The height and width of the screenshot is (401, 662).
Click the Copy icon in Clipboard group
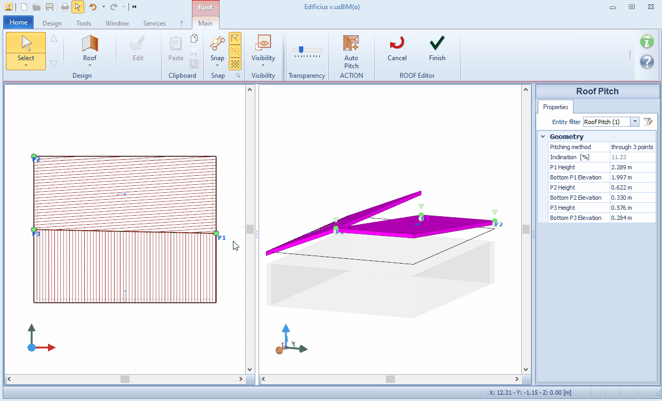coord(194,39)
